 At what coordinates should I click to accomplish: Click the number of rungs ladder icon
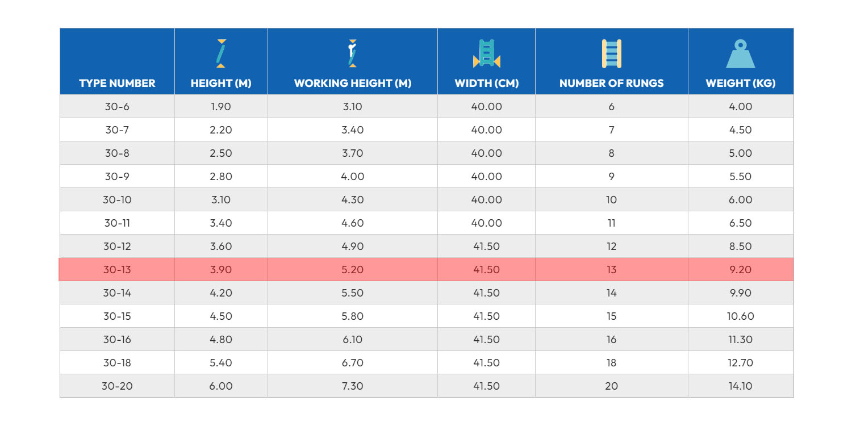point(611,54)
